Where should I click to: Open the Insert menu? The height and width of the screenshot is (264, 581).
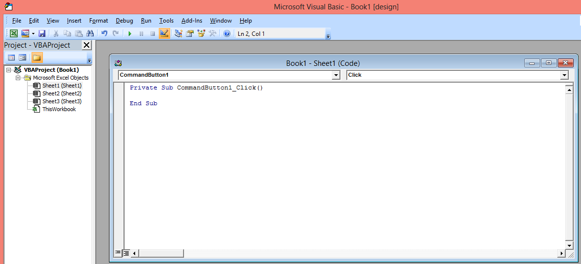(74, 21)
